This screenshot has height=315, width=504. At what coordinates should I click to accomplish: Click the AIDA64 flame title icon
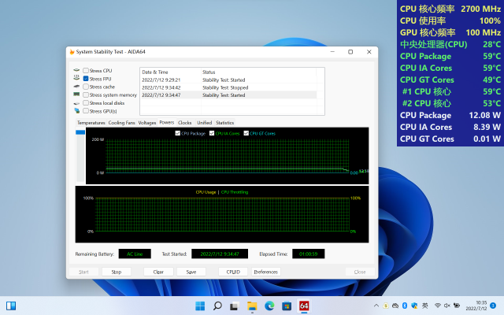click(72, 52)
